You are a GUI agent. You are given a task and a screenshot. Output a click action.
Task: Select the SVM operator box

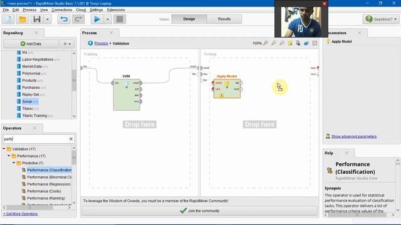(x=127, y=94)
